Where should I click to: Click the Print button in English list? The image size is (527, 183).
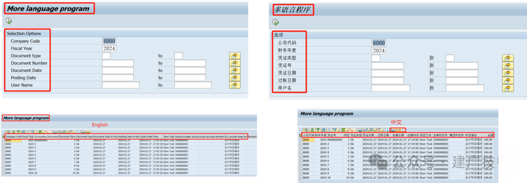pos(86,132)
